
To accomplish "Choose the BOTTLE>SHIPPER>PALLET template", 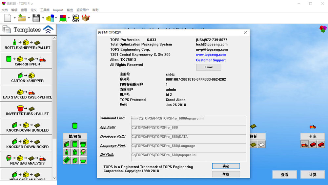I will pos(26,44).
